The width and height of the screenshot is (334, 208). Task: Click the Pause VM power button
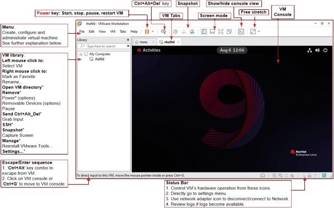147,31
